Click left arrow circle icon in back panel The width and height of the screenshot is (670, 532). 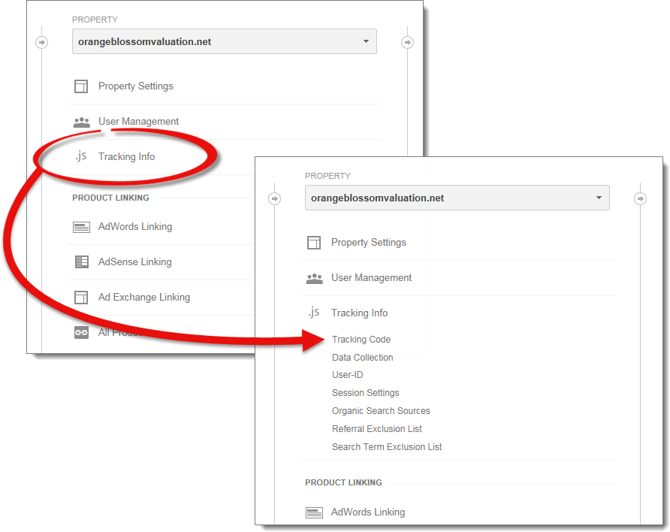tap(42, 42)
